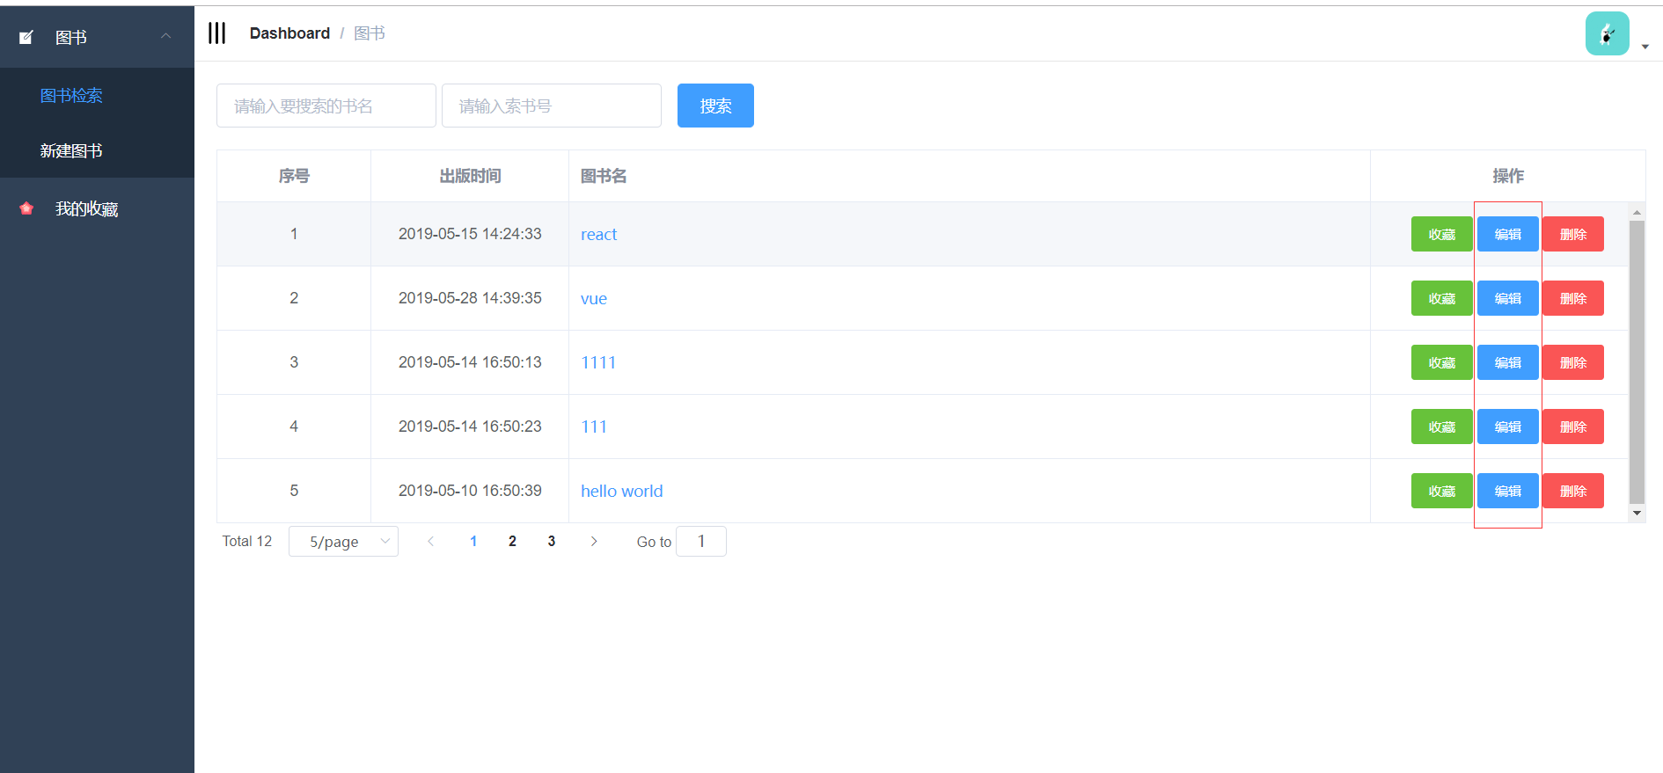This screenshot has height=773, width=1663.
Task: Click the 我的收藏 star icon
Action: [26, 208]
